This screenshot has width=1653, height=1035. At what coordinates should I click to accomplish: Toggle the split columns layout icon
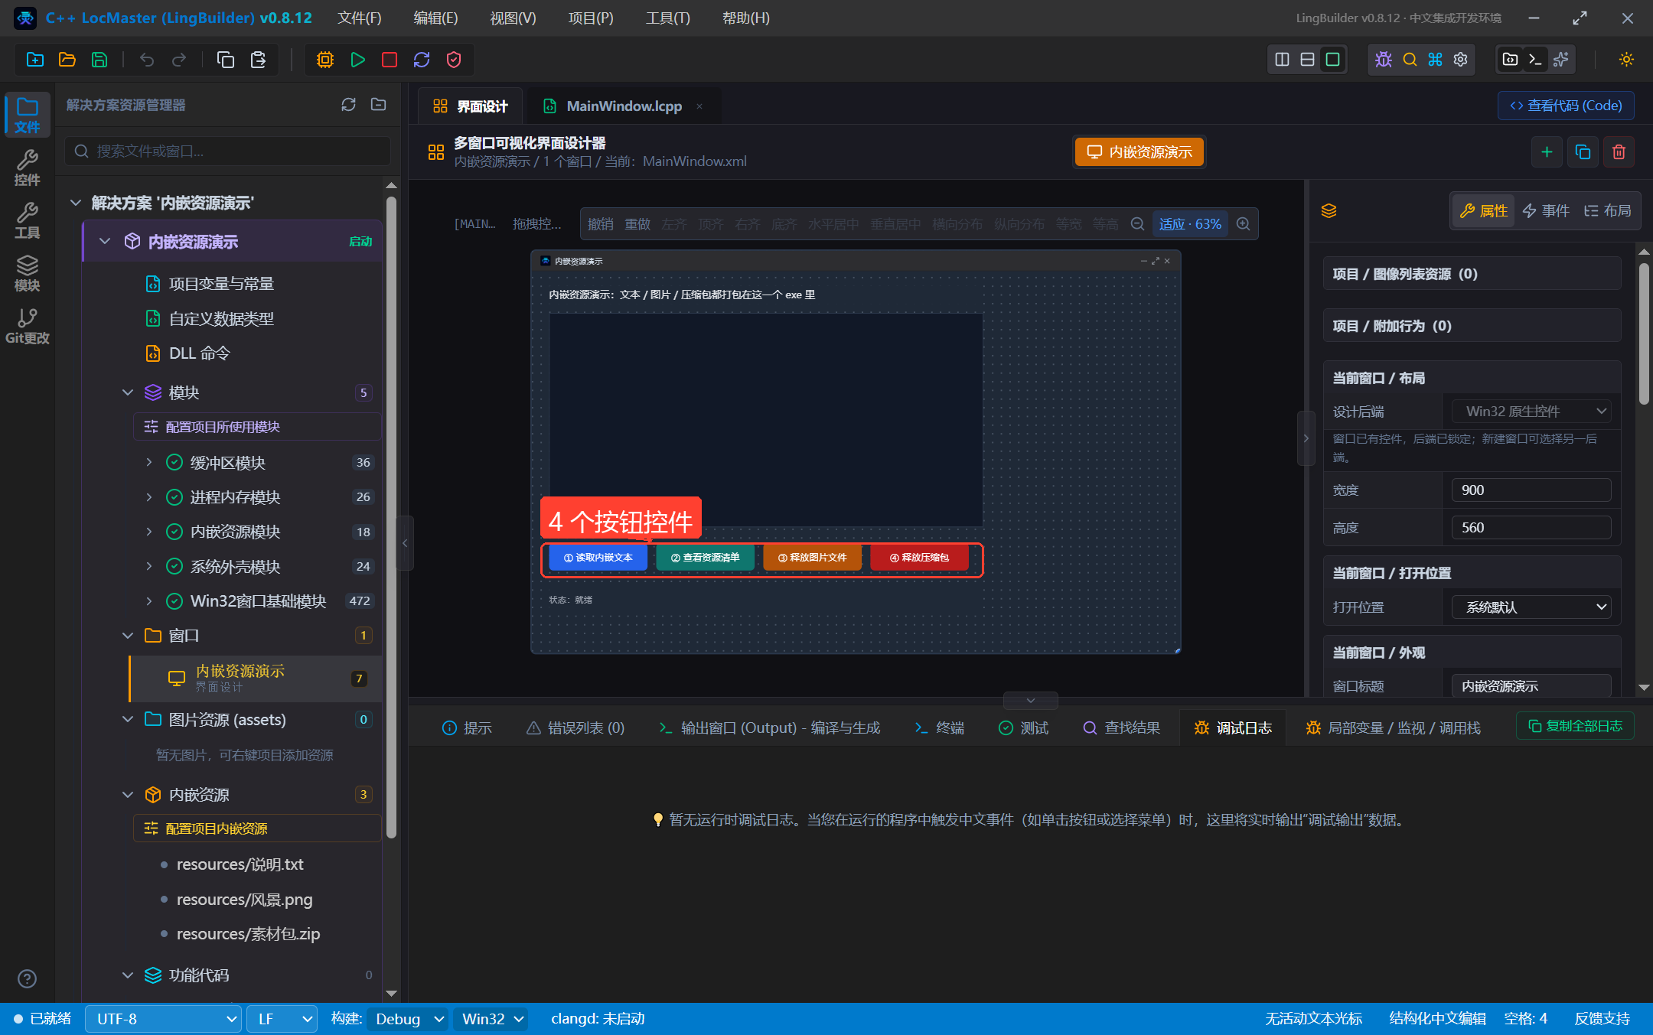pos(1282,60)
